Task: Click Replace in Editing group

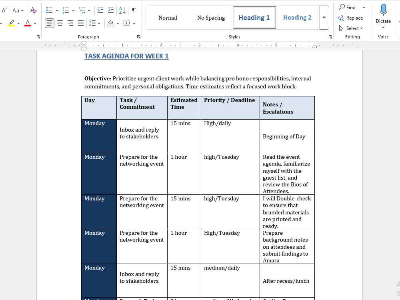Action: tap(350, 18)
